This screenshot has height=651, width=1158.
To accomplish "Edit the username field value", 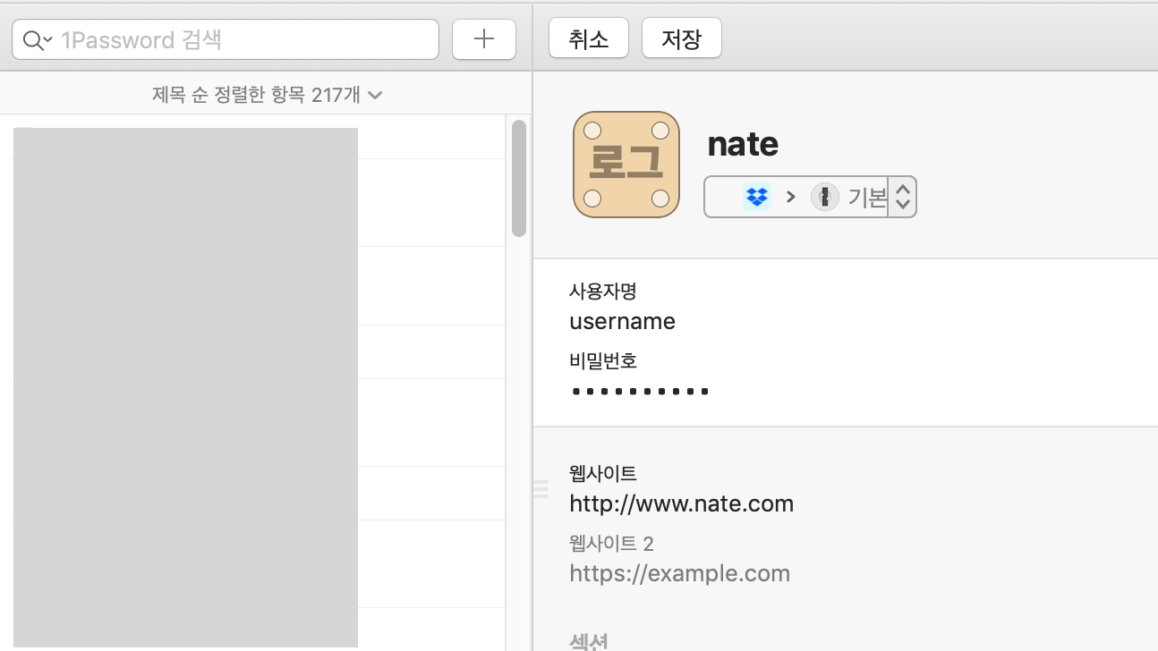I will point(622,322).
